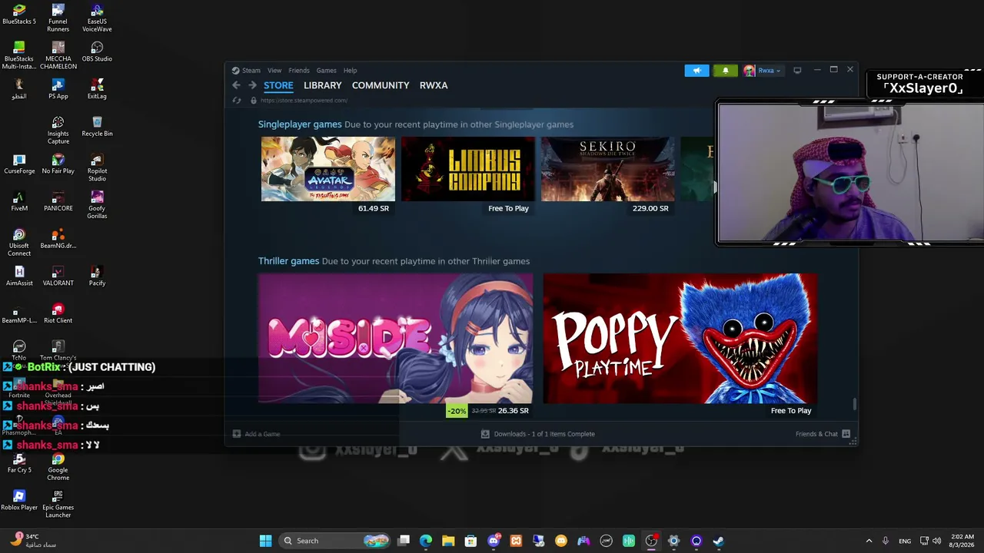
Task: Open the Far Cry 5 desktop icon
Action: coord(19,463)
